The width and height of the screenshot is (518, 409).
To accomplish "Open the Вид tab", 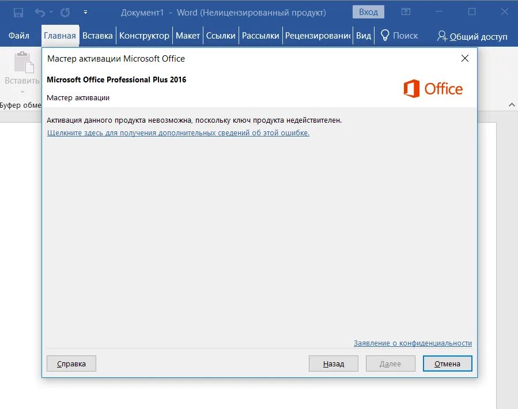I will pos(364,36).
